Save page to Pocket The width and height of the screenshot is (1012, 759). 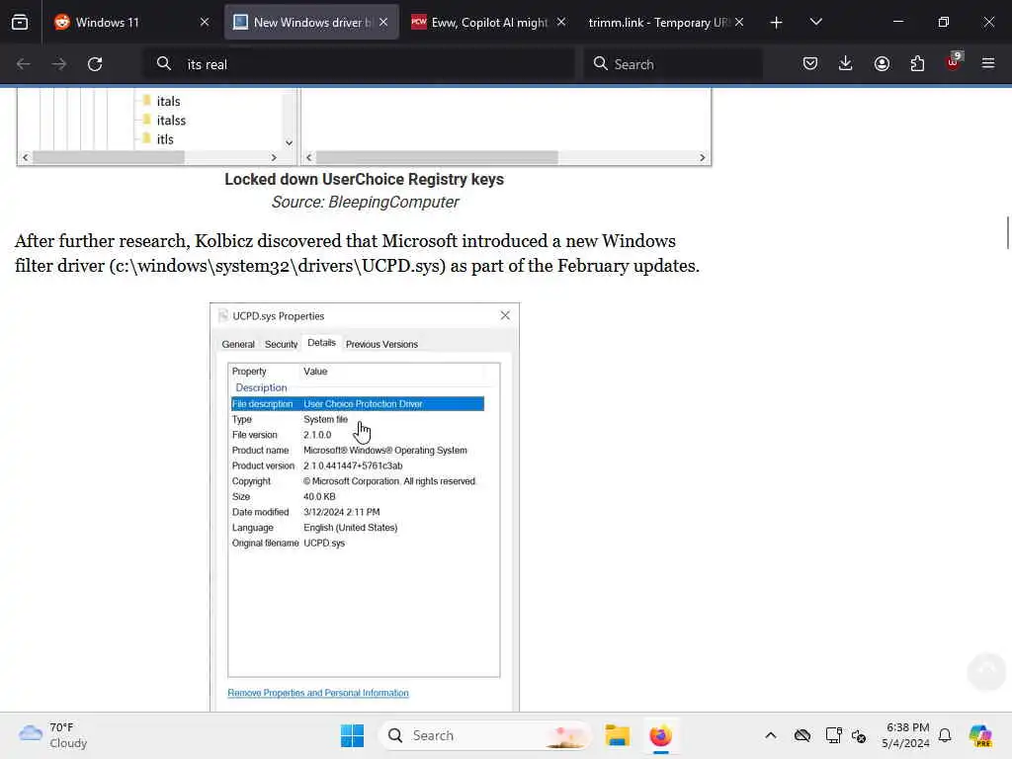click(x=810, y=63)
